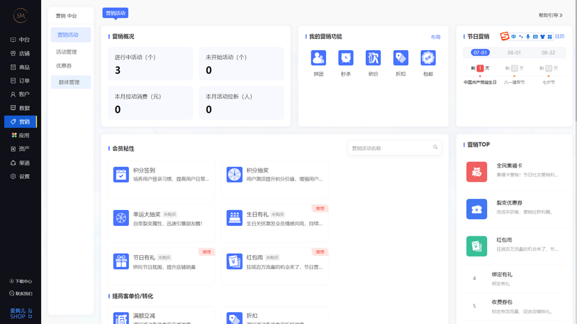The image size is (577, 324).
Task: Click the green 红包雨 icon in 营销TOP
Action: click(x=477, y=246)
